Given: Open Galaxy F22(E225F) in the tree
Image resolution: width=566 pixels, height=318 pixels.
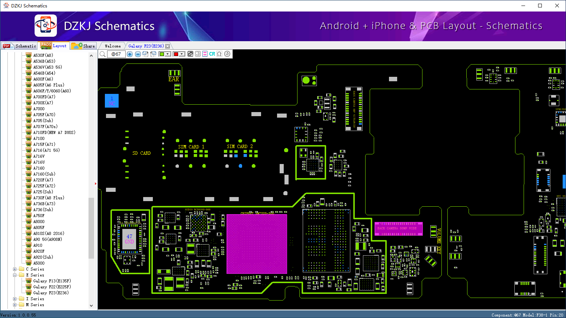Looking at the screenshot, I should tap(52, 287).
